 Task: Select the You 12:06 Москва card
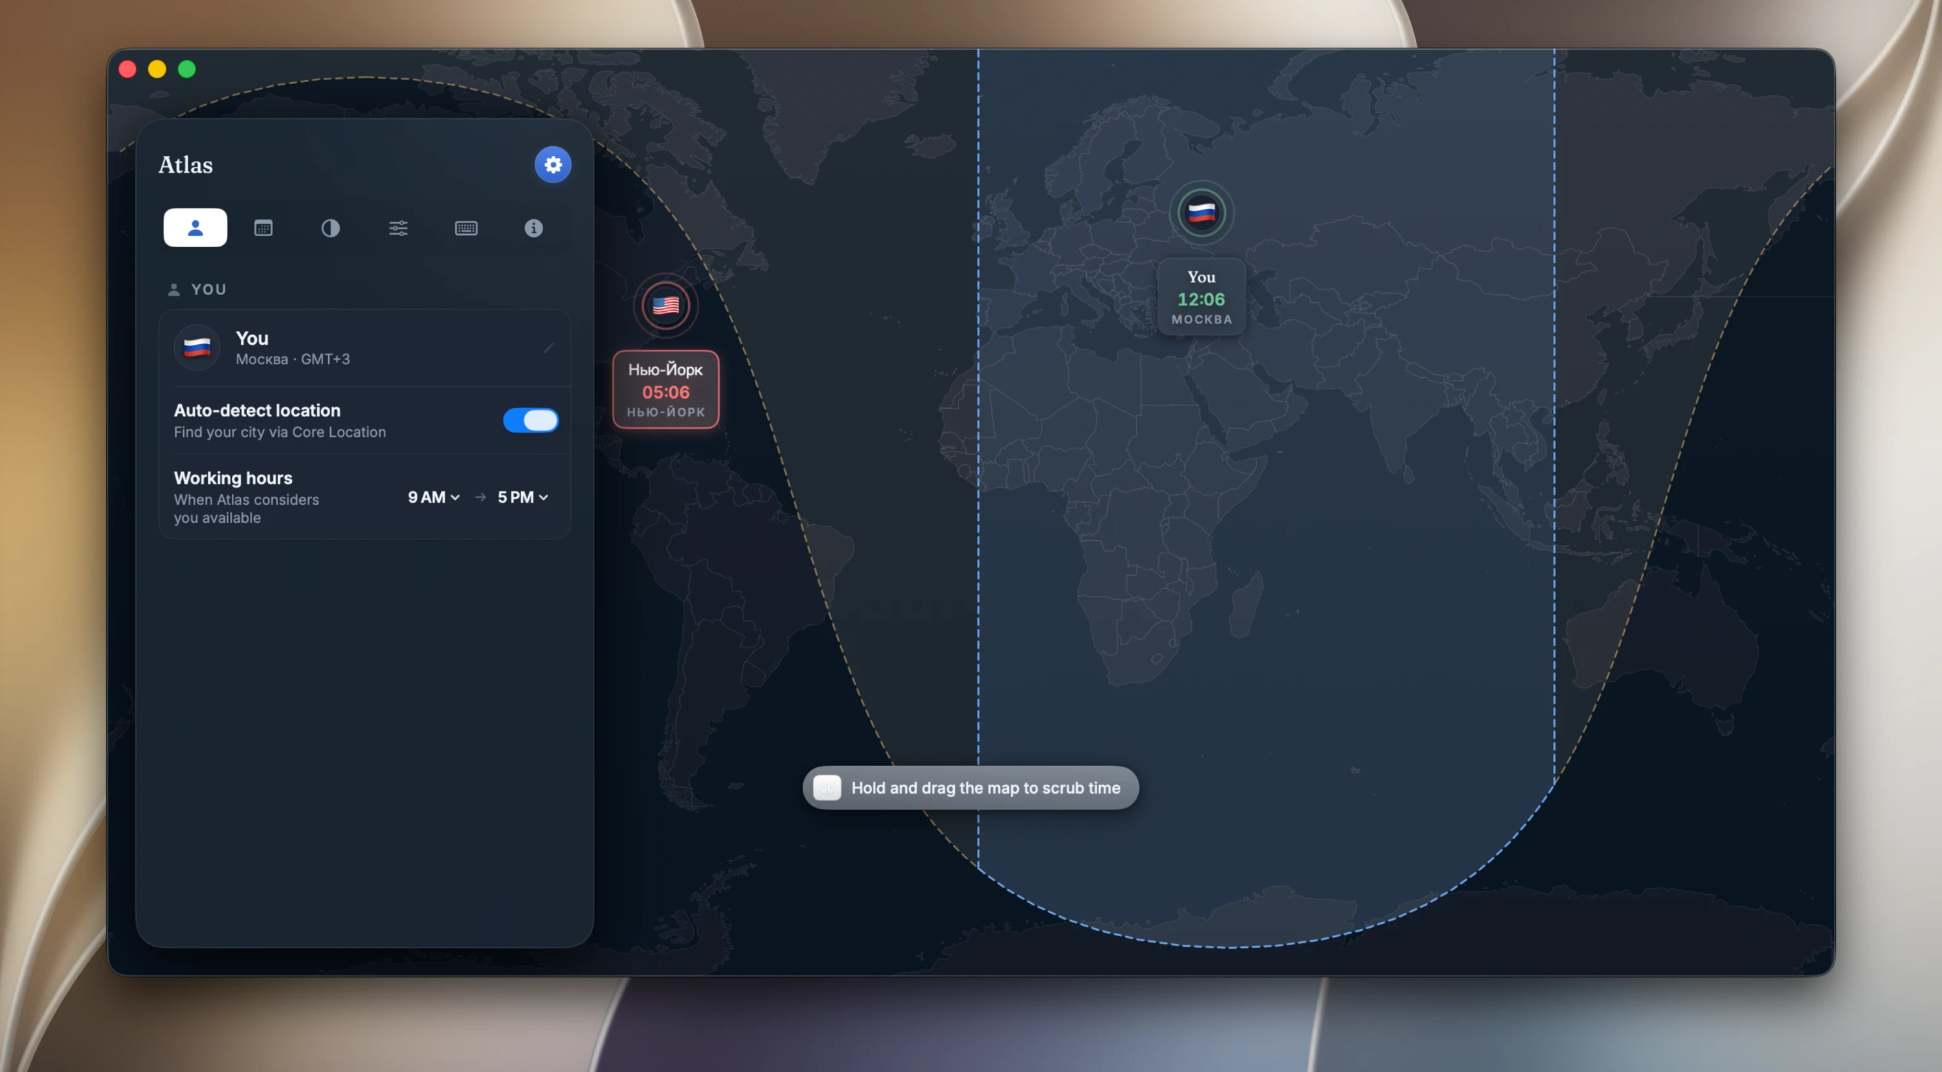click(x=1201, y=297)
